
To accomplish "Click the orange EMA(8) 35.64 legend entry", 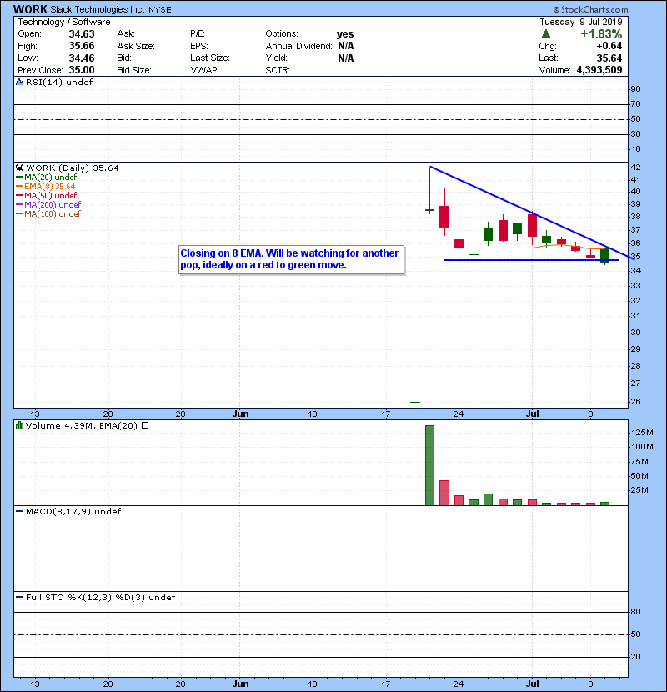I will pyautogui.click(x=49, y=186).
